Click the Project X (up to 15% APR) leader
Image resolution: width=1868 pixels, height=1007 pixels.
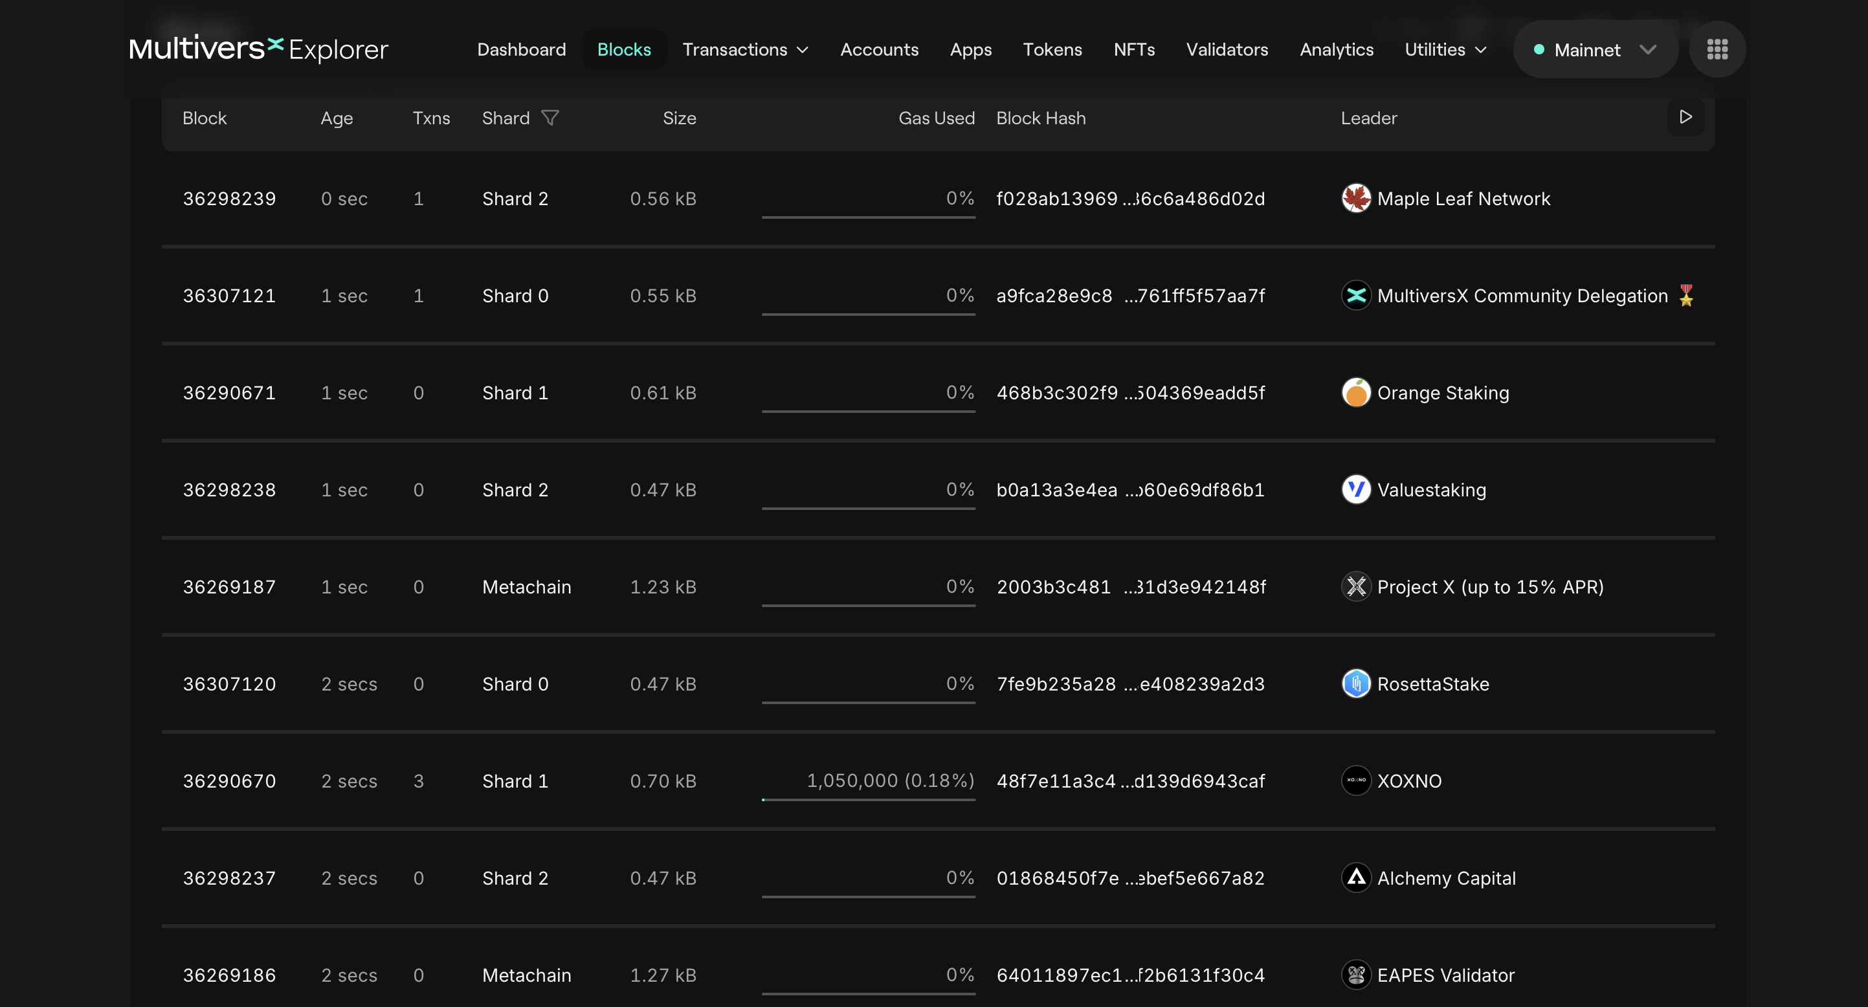click(1490, 587)
